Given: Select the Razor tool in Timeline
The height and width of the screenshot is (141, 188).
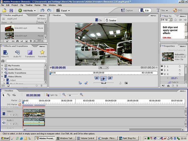Looking at the screenshot, I should 9,95.
